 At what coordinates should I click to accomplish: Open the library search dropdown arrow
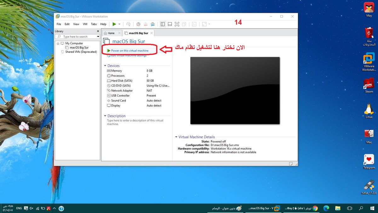tap(98, 37)
